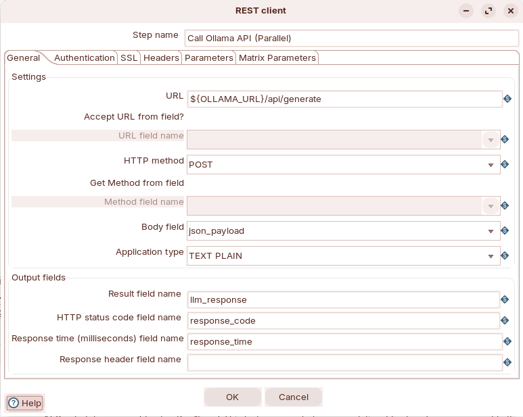523x417 pixels.
Task: Switch to the Authentication tab
Action: pos(85,58)
